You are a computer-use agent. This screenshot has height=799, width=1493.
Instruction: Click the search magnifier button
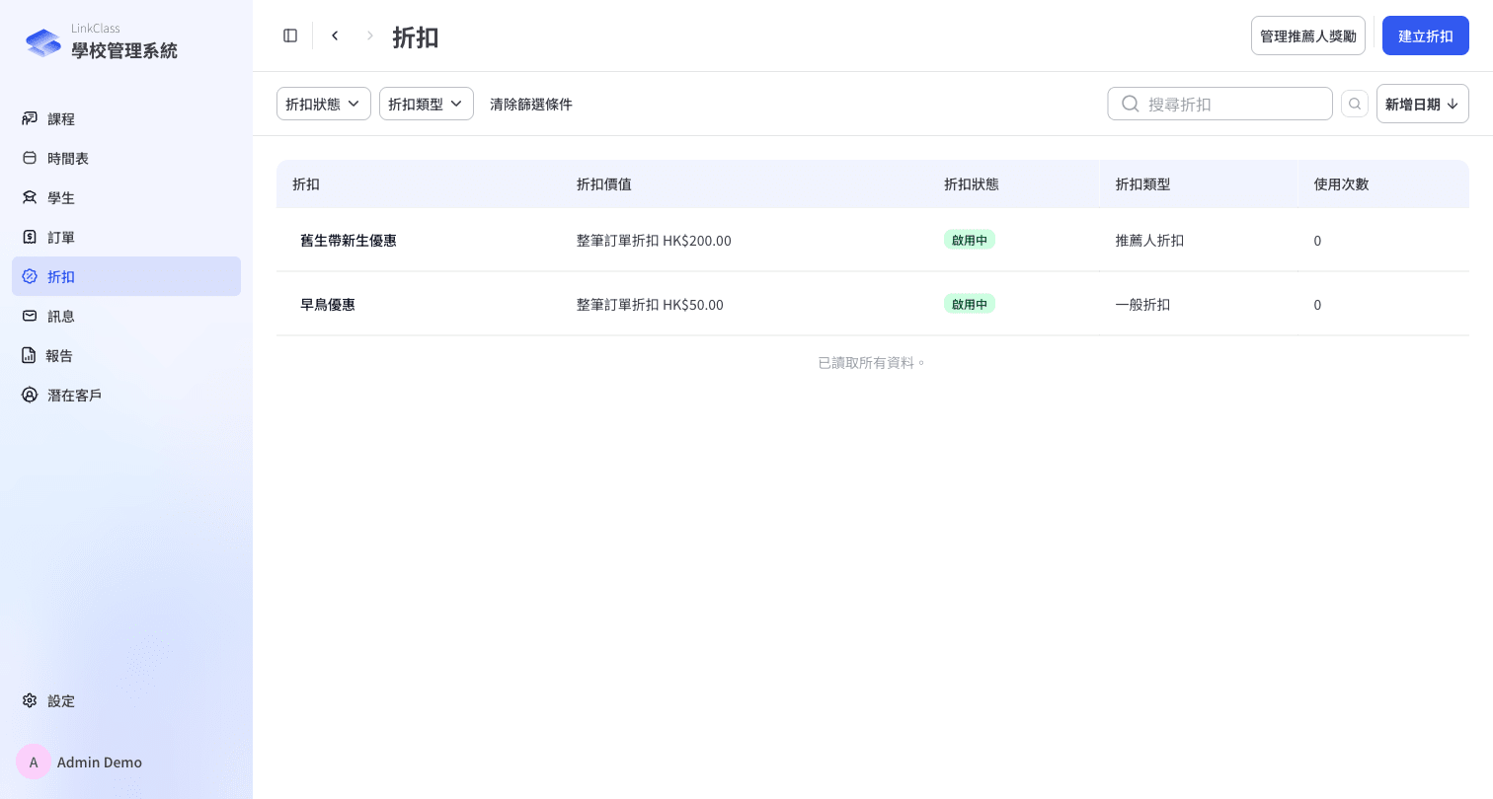pyautogui.click(x=1355, y=104)
